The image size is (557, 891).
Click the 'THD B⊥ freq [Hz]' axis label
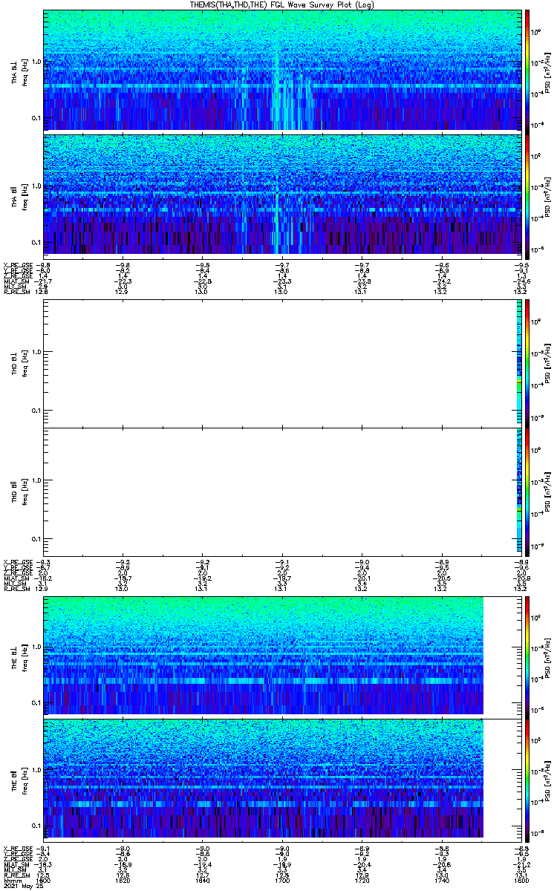click(19, 363)
